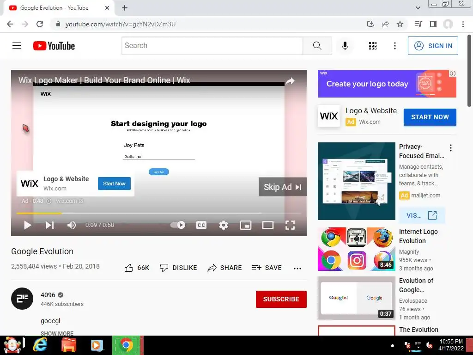473x355 pixels.
Task: Subscribe to the 4096 channel
Action: [x=281, y=299]
